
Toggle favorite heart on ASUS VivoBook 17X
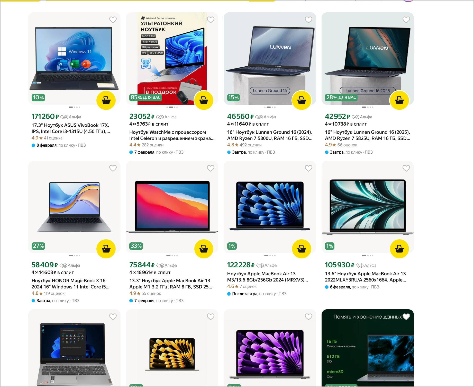tap(113, 20)
